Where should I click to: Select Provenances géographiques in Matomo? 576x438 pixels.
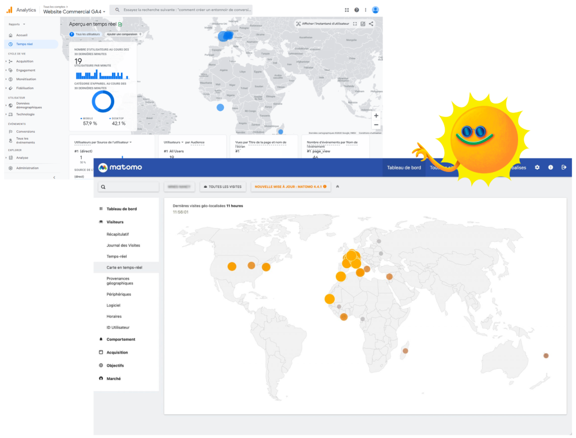120,281
